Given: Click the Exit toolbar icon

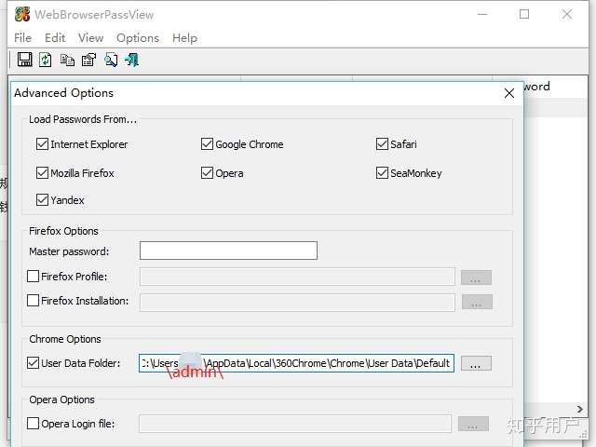Looking at the screenshot, I should [132, 60].
